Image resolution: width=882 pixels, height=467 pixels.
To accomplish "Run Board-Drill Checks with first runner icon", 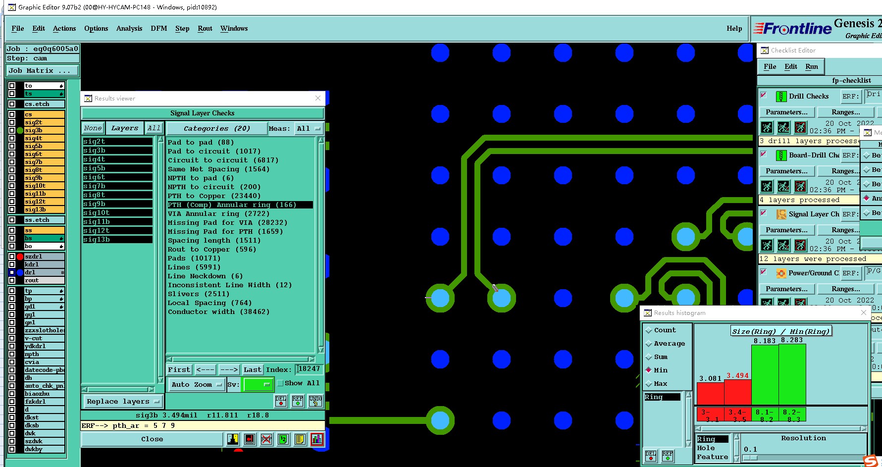I will click(767, 186).
